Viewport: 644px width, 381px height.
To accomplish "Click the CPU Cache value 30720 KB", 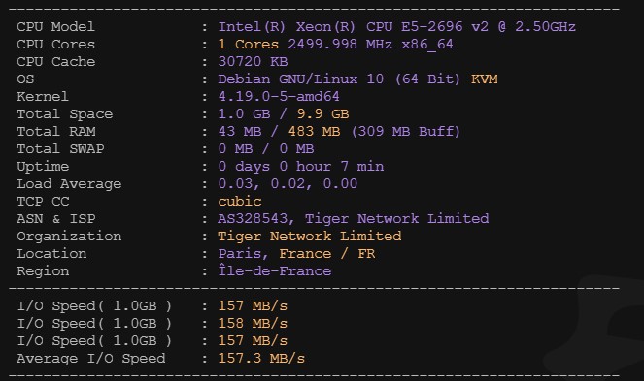I will 253,61.
